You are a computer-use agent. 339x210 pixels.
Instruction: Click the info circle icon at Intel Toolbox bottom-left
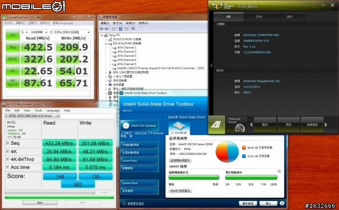click(124, 203)
